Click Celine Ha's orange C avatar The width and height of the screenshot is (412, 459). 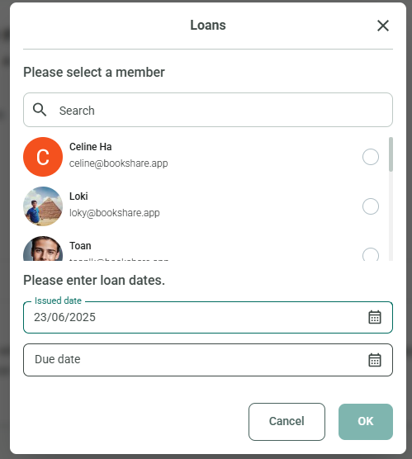[x=43, y=157]
